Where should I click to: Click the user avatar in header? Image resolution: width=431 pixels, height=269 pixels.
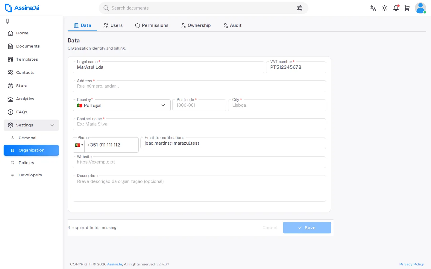[421, 8]
